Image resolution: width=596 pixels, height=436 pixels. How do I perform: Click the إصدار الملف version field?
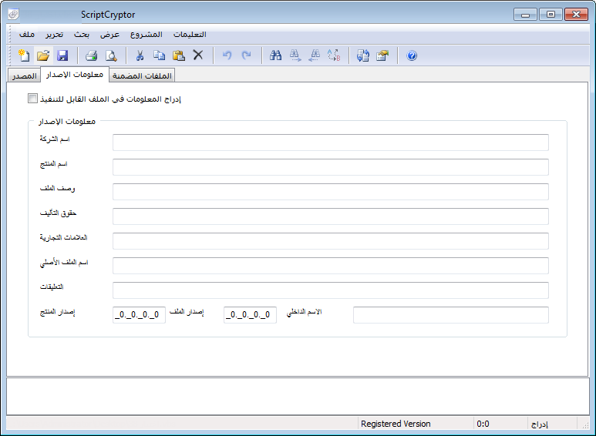tap(250, 315)
